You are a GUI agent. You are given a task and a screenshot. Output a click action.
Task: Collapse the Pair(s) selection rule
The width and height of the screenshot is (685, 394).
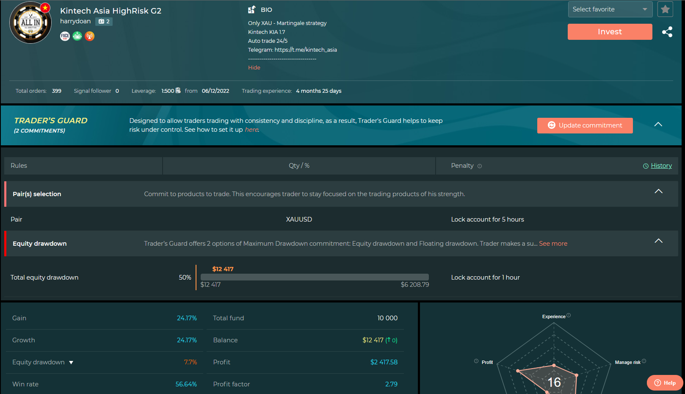(x=659, y=191)
